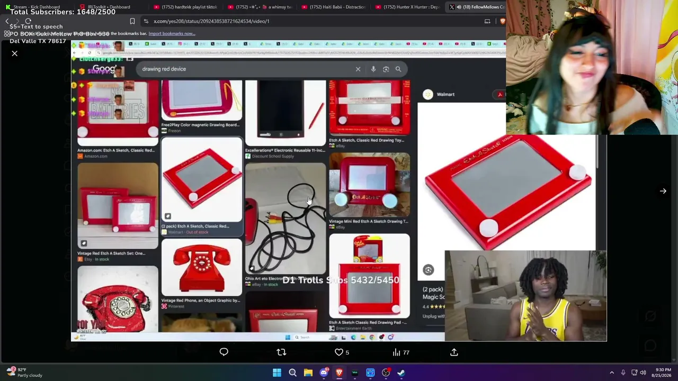The image size is (678, 381).
Task: Repost the tweet with the retweet icon
Action: [281, 352]
